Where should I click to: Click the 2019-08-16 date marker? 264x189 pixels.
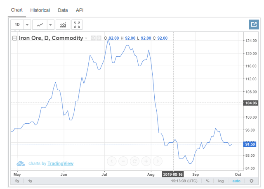pos(173,175)
